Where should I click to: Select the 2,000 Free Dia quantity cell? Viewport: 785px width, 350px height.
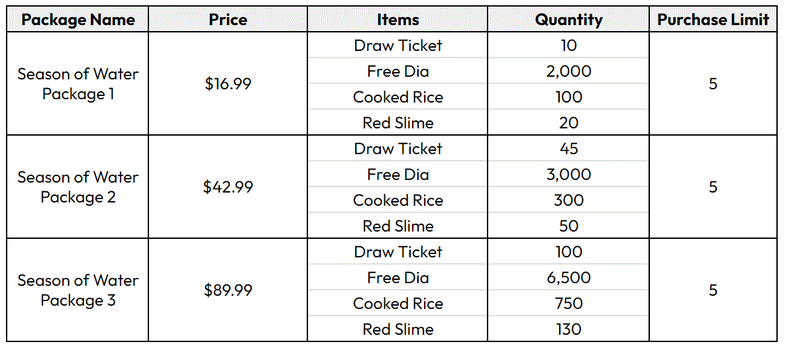point(568,71)
